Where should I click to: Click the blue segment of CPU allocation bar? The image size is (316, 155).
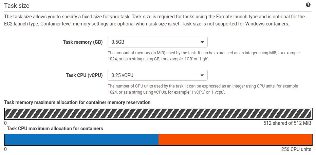tap(81, 140)
